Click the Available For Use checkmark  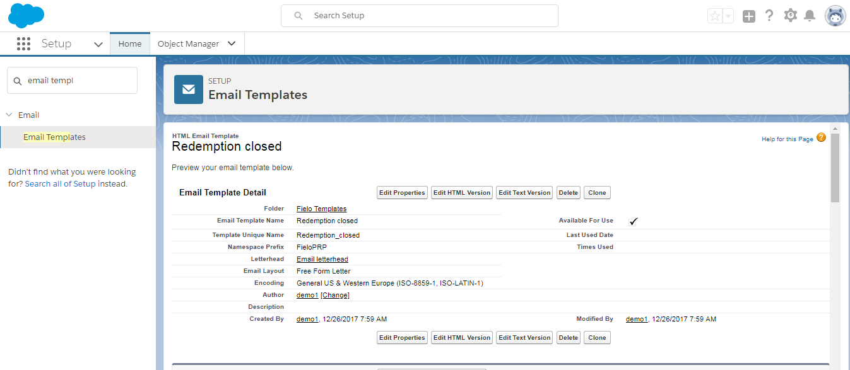point(634,221)
